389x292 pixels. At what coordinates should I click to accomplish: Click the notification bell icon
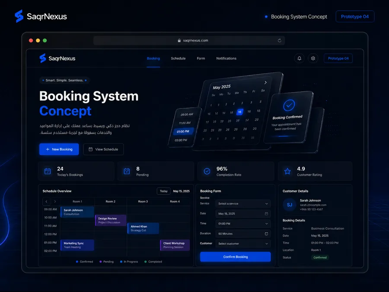tap(299, 58)
